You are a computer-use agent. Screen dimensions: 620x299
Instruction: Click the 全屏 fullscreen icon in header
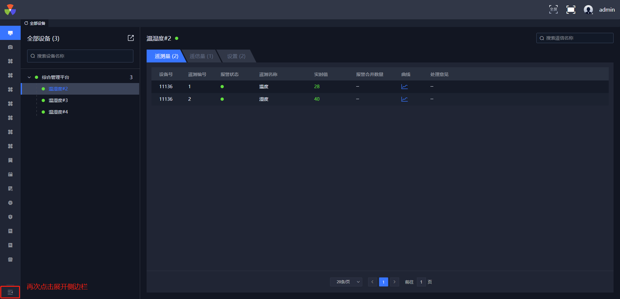[553, 10]
